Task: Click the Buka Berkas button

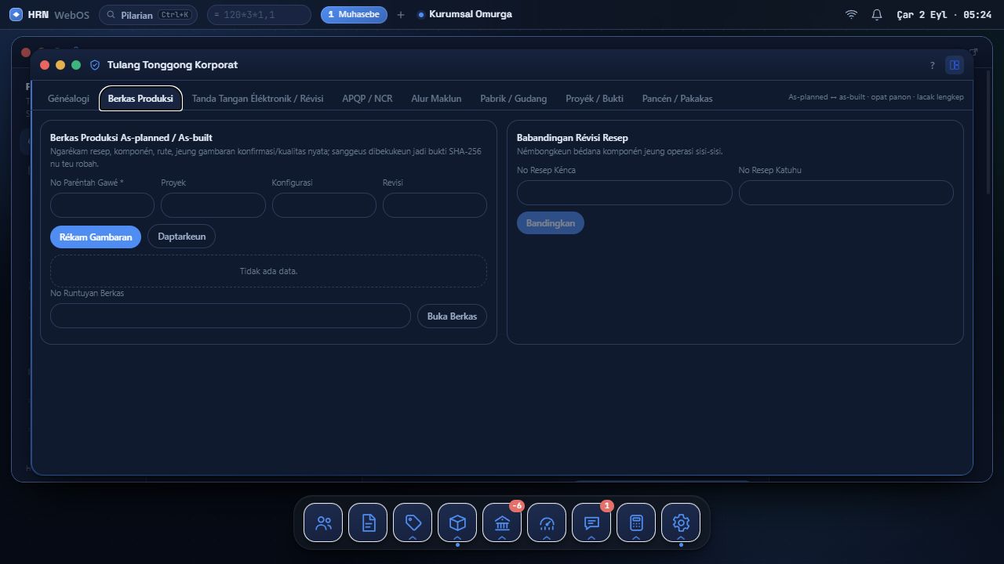Action: coord(452,316)
